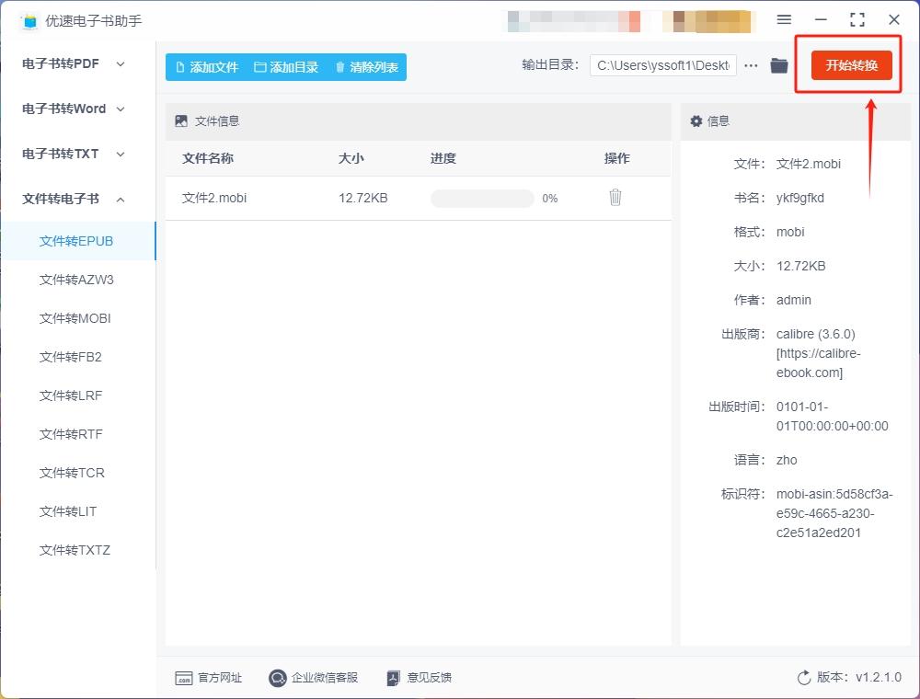Open the hamburger menu in title bar
This screenshot has width=920, height=699.
(x=784, y=19)
